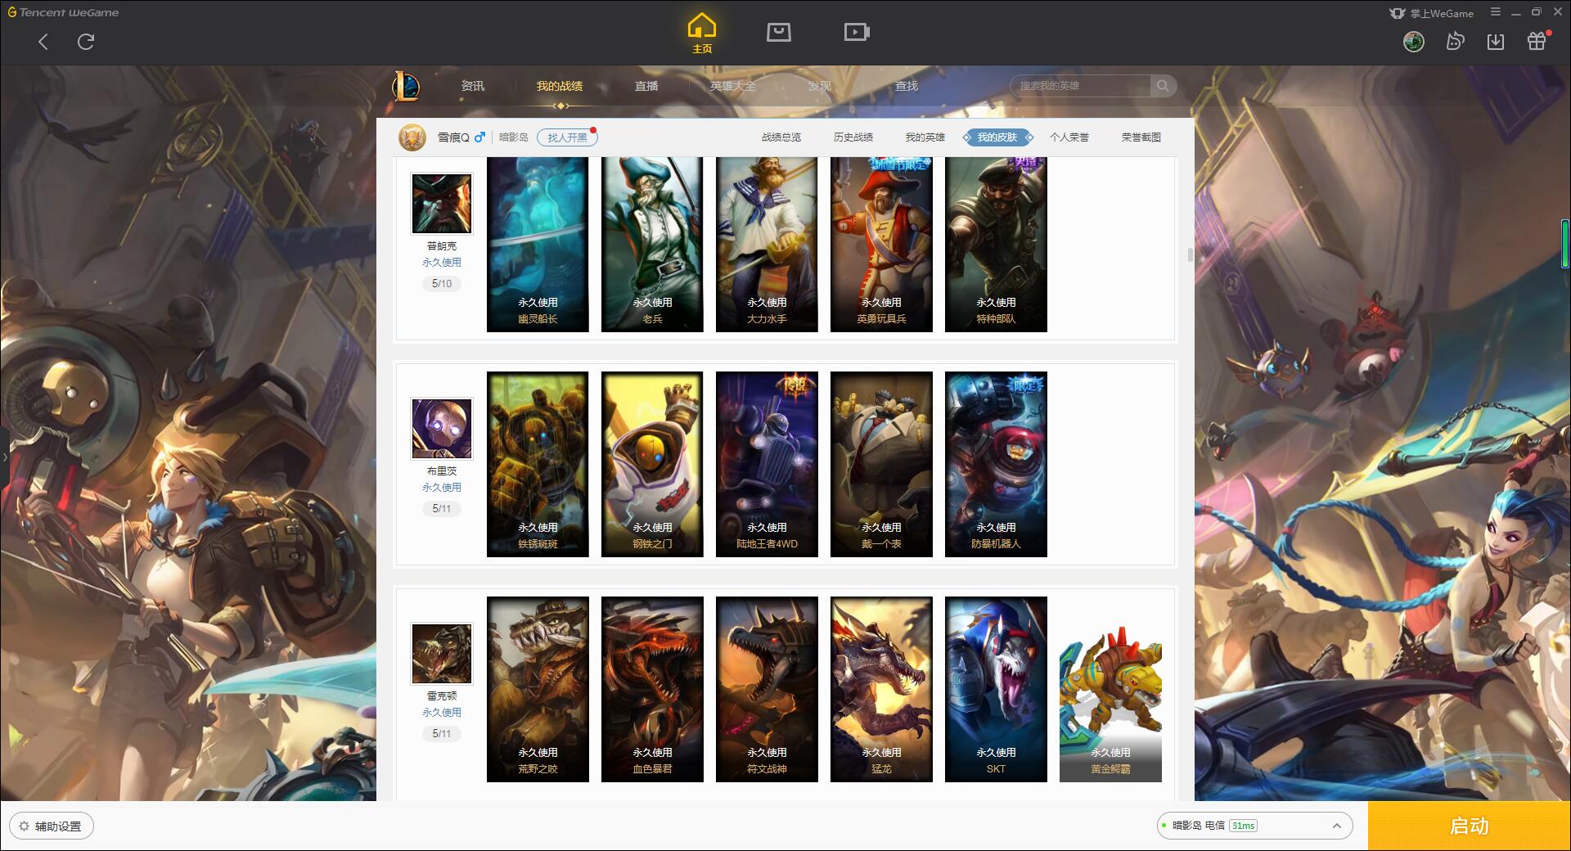The image size is (1571, 851).
Task: Open the SKT skin thumbnail
Action: pyautogui.click(x=996, y=690)
